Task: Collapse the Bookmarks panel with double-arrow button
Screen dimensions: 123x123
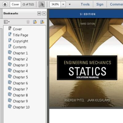Action: pyautogui.click(x=39, y=14)
